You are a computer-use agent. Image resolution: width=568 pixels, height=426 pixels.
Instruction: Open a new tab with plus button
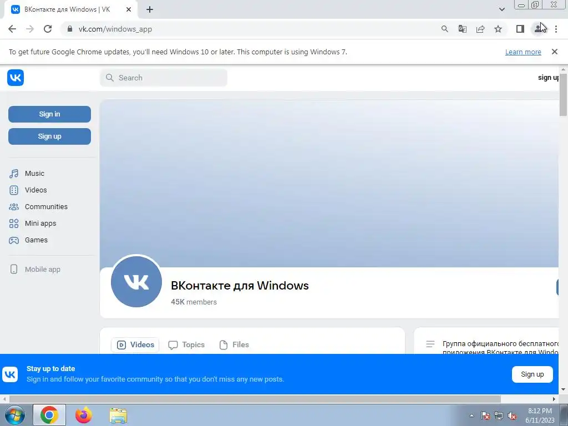pyautogui.click(x=150, y=9)
